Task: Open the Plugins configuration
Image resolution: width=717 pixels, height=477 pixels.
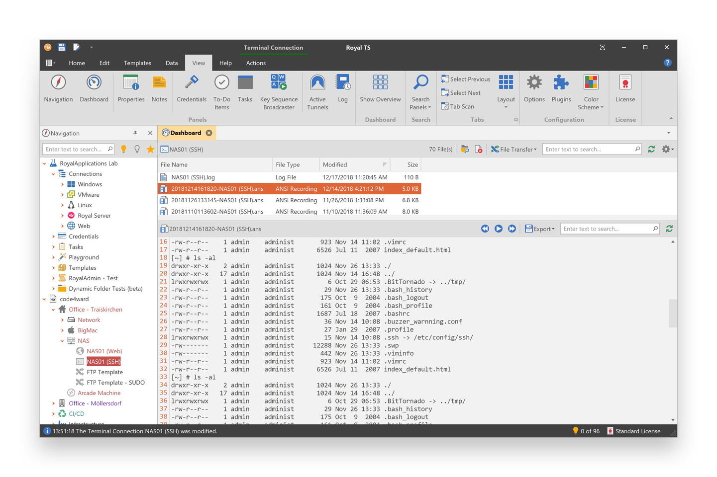Action: coord(561,89)
